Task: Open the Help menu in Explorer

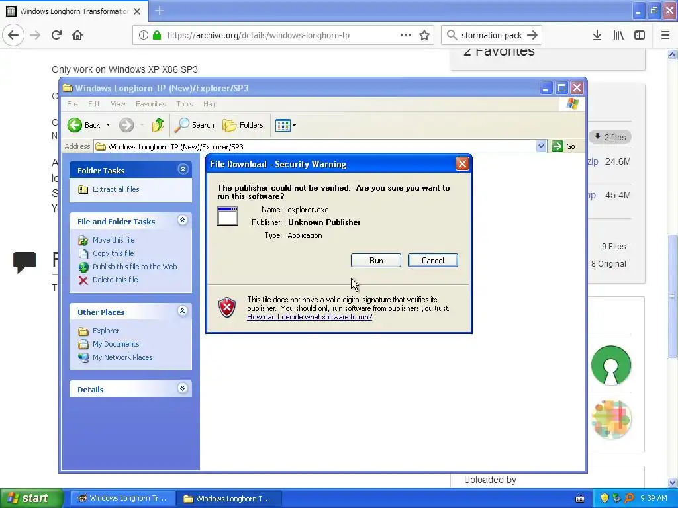Action: click(x=210, y=104)
